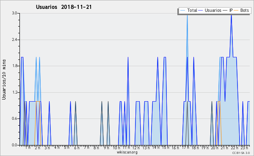254x156 pixels.
Task: Click the 1.8 y-axis value
Action: tap(14, 66)
